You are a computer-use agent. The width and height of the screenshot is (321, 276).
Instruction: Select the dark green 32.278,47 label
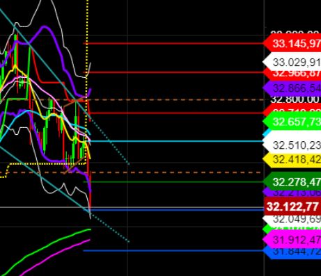pos(292,181)
